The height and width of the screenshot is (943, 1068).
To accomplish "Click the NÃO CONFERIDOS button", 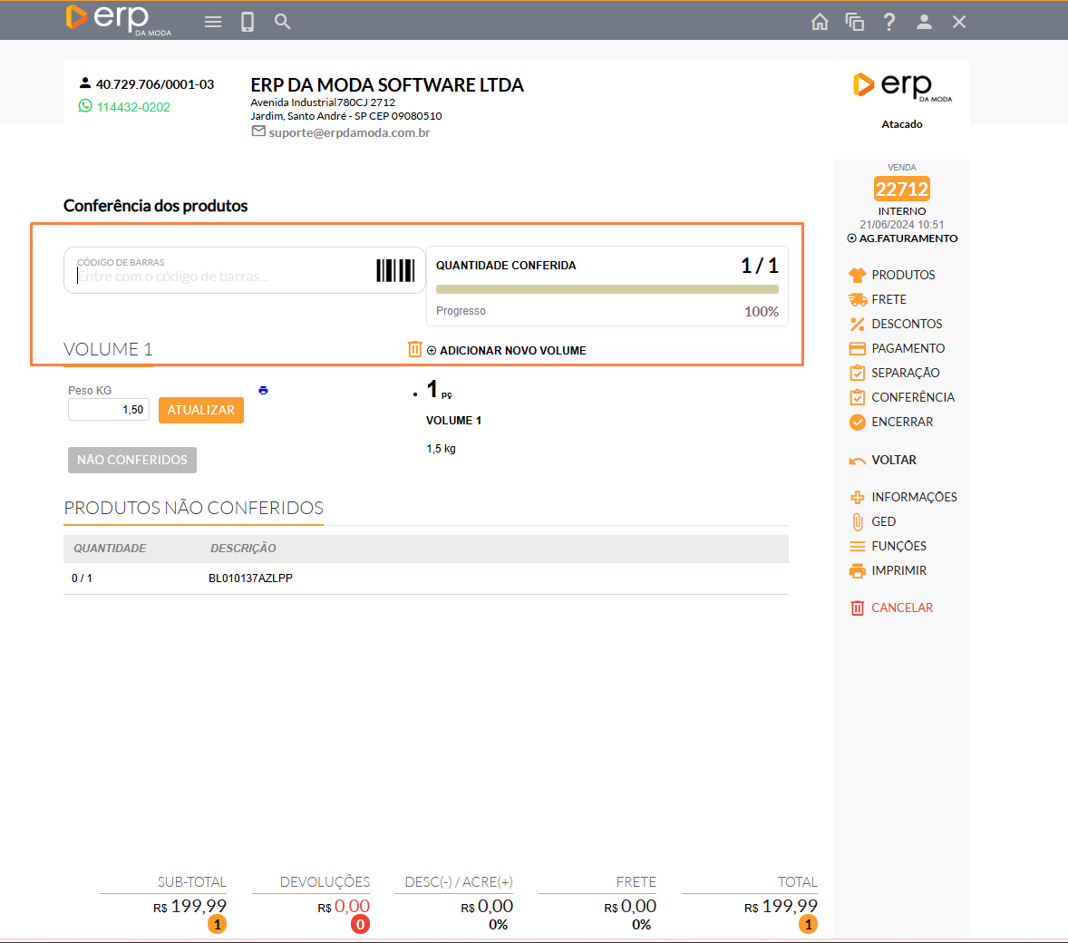I will point(132,460).
